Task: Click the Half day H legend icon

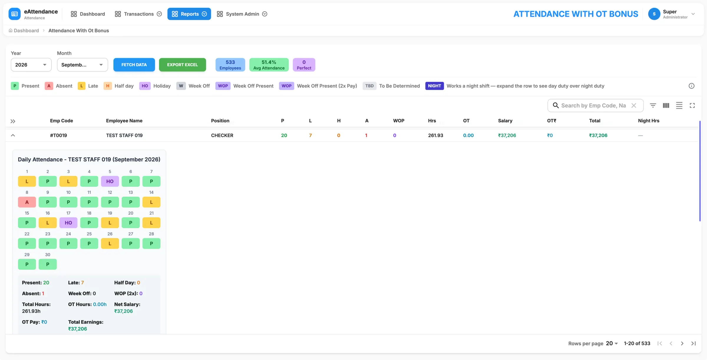Action: [108, 86]
